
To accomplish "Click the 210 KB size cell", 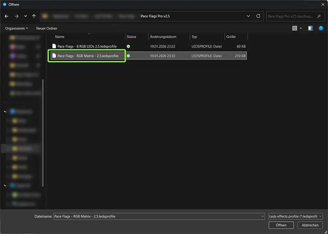I will pyautogui.click(x=240, y=56).
